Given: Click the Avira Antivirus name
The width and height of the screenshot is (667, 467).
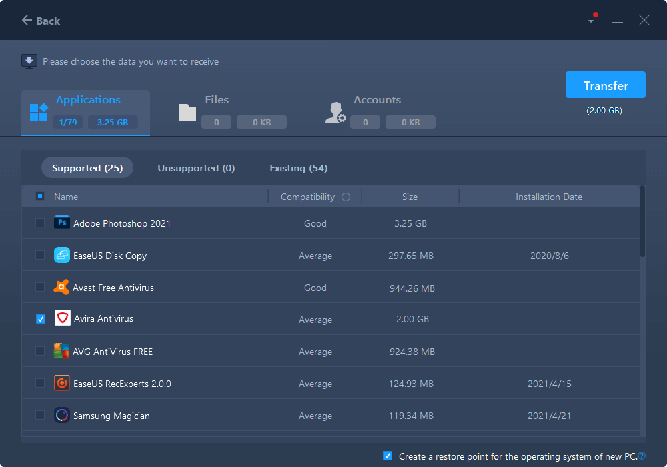Looking at the screenshot, I should click(104, 318).
